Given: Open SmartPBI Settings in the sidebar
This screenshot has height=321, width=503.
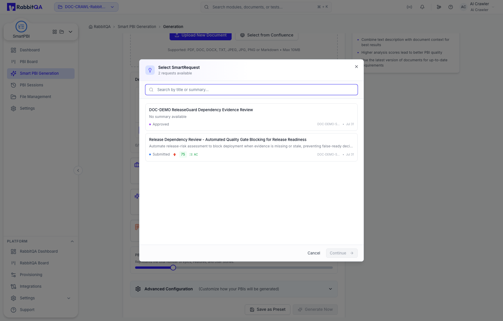Looking at the screenshot, I should (x=41, y=109).
